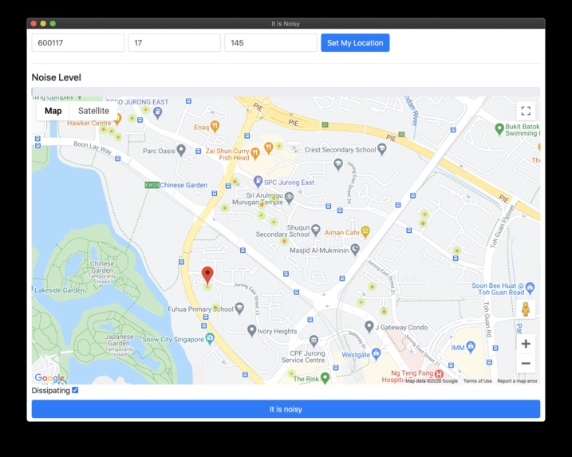The height and width of the screenshot is (457, 572).
Task: Select Fuhua Primary School marker
Action: [239, 308]
